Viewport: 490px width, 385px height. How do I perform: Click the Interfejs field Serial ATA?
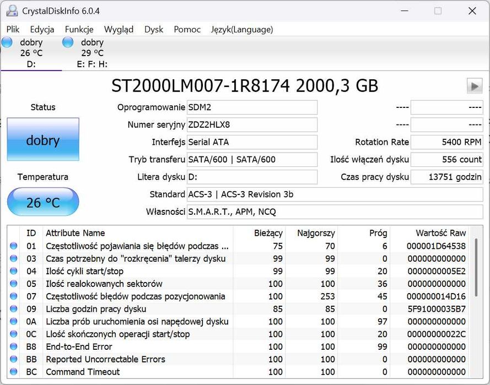[252, 143]
